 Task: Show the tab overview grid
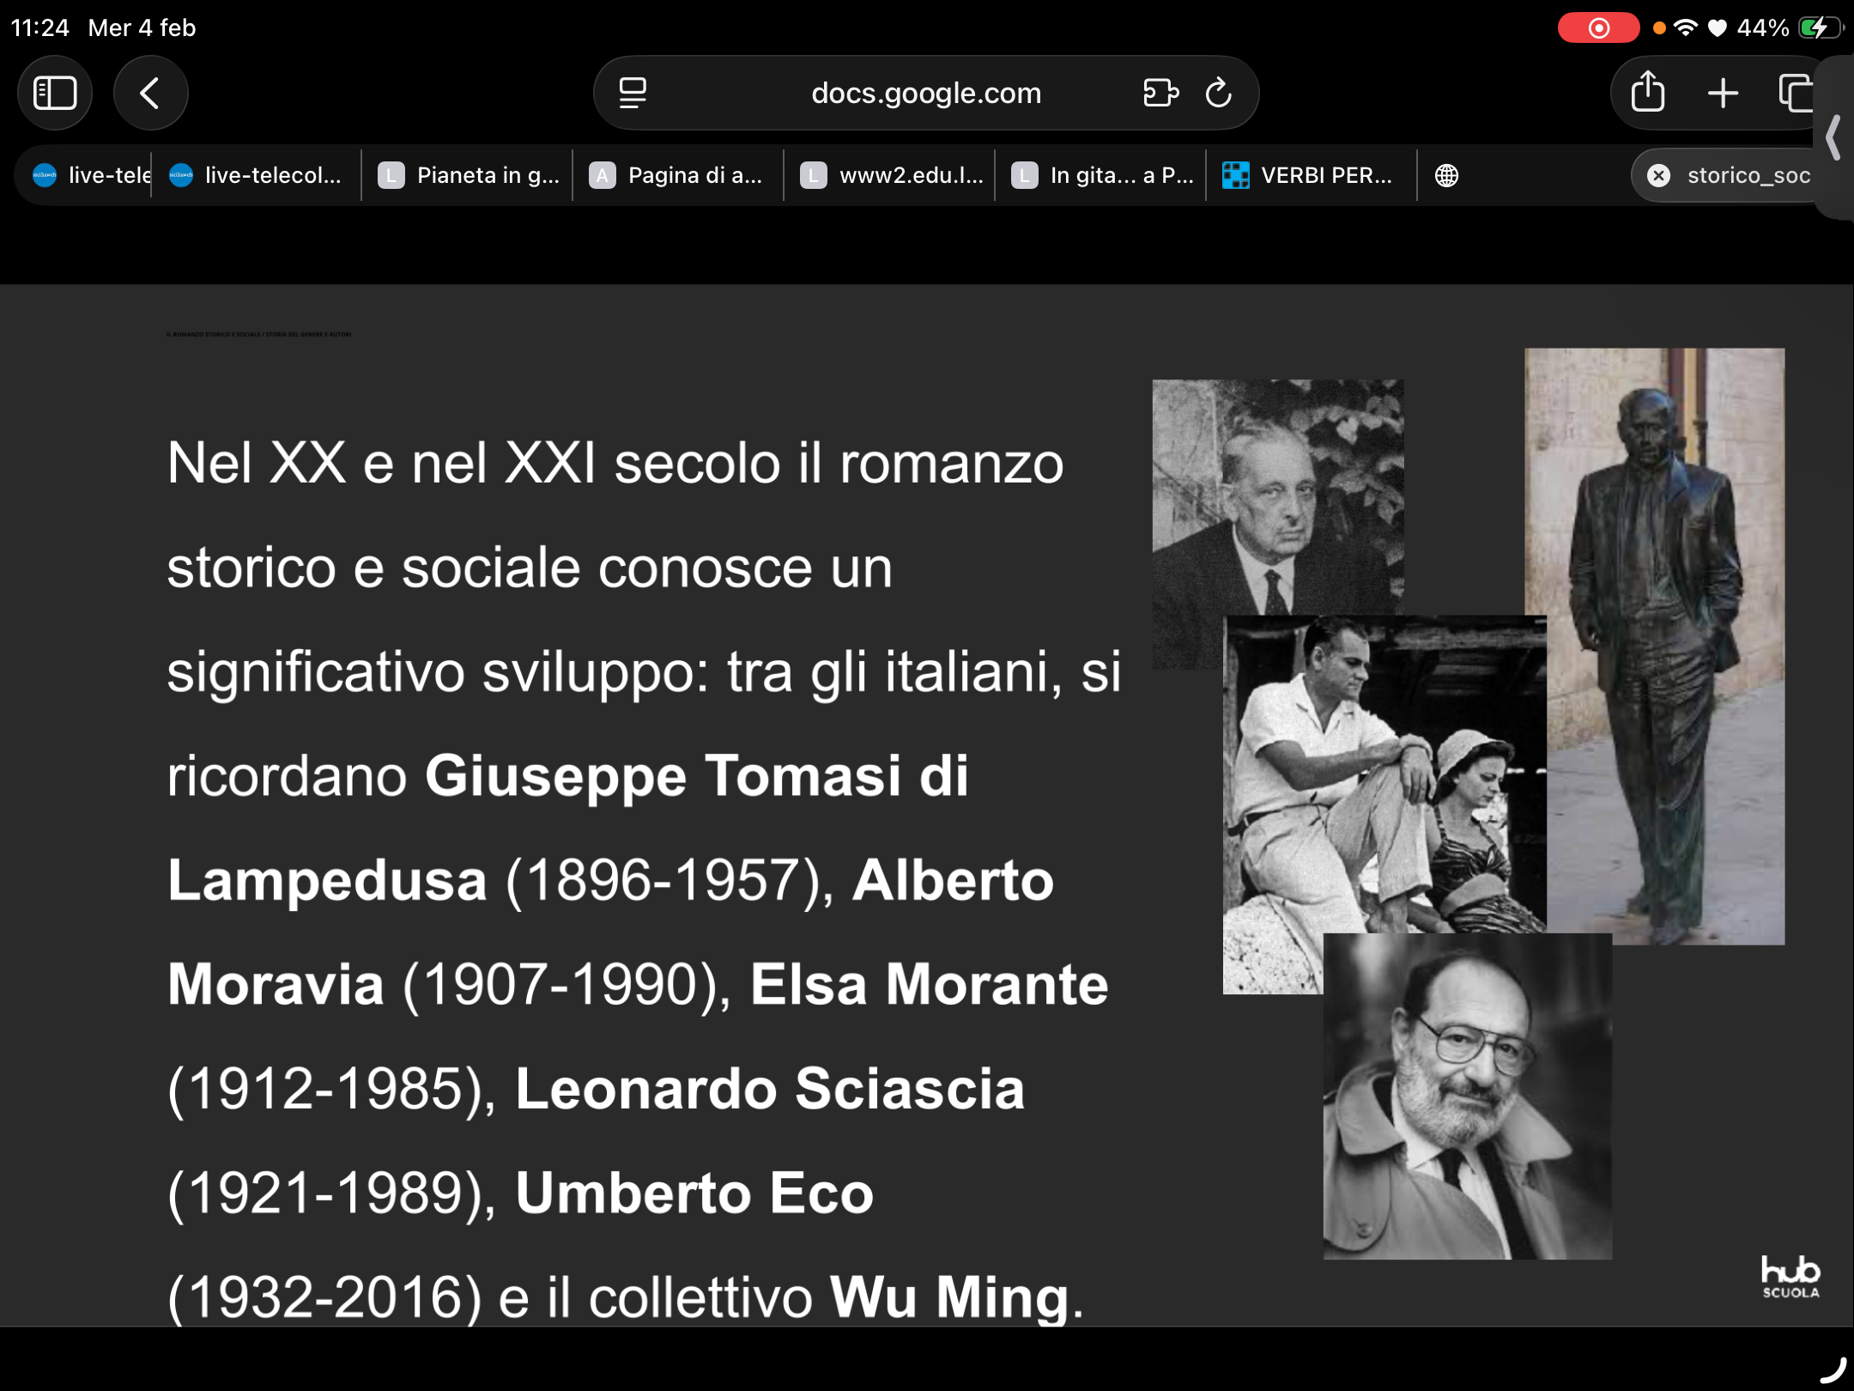(1796, 93)
